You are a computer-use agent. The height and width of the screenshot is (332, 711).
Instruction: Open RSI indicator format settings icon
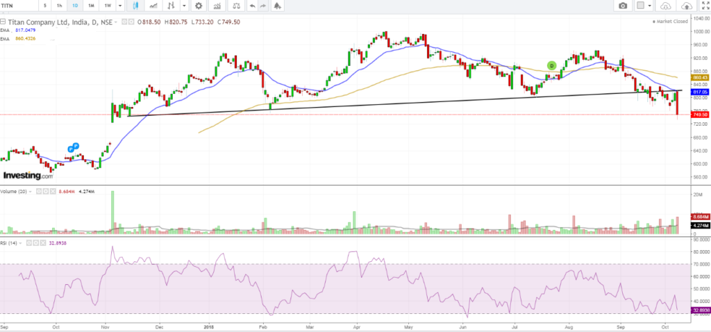pyautogui.click(x=35, y=243)
